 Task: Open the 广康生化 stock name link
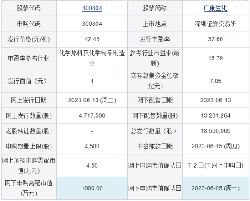pyautogui.click(x=215, y=8)
